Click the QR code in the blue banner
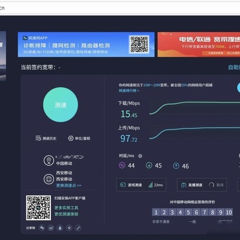240x240 pixels. point(139,44)
